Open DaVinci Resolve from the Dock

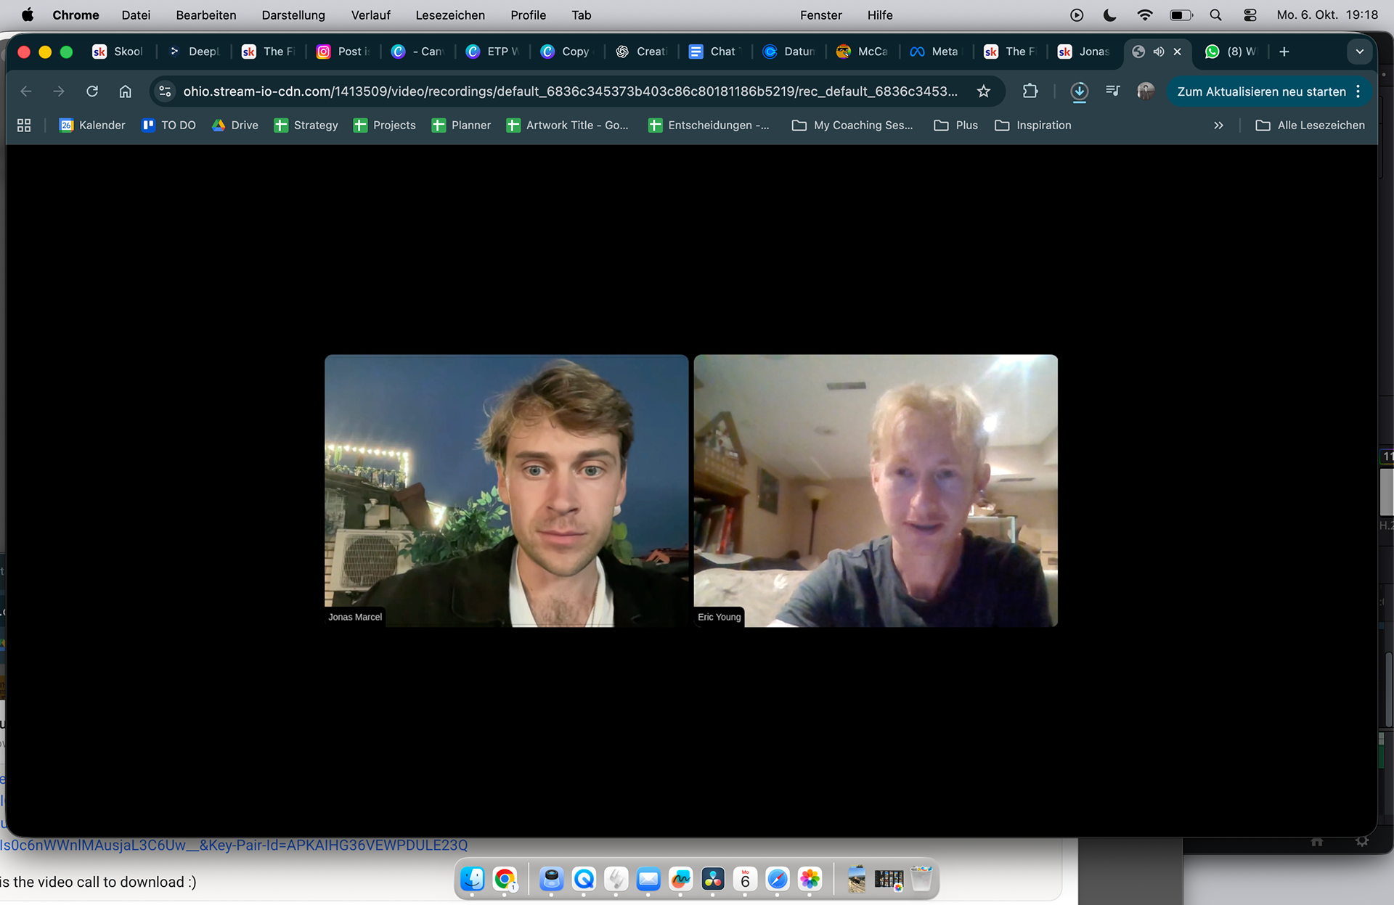click(713, 879)
